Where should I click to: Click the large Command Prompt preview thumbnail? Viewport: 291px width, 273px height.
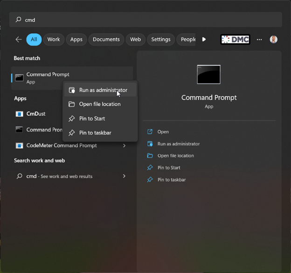[x=209, y=74]
